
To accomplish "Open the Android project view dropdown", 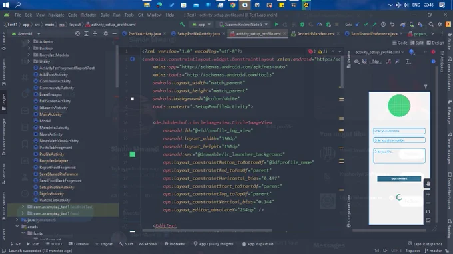I will point(26,34).
